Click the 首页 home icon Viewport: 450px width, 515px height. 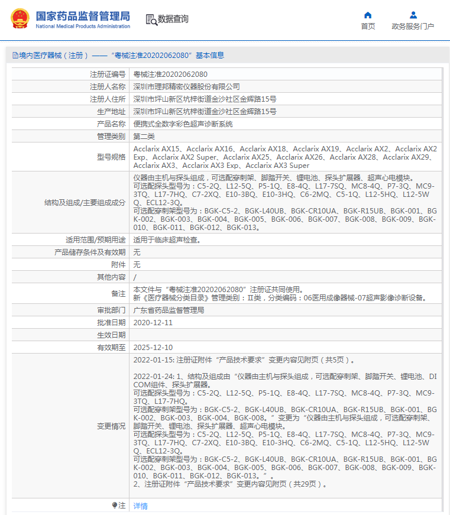click(368, 15)
